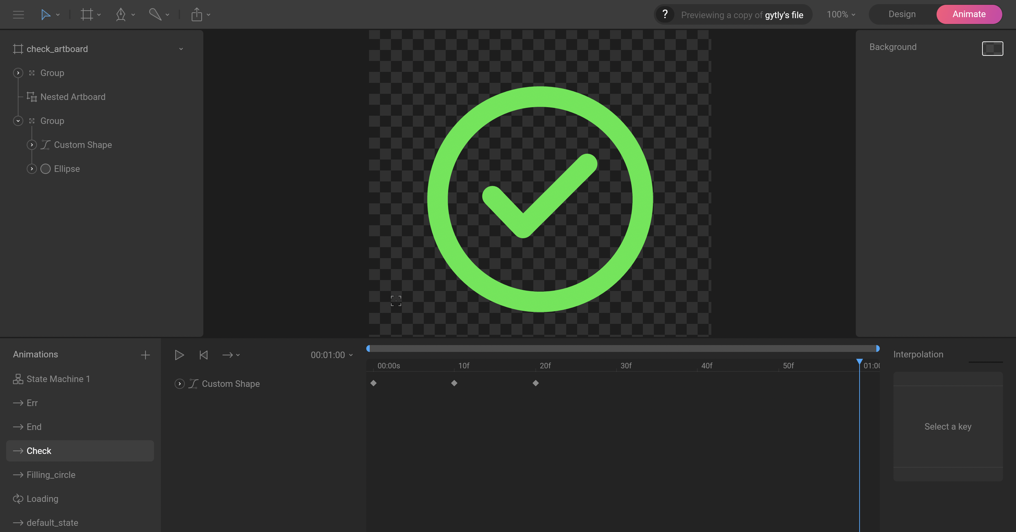The image size is (1016, 532).
Task: Select the Bone tool icon
Action: pos(155,15)
